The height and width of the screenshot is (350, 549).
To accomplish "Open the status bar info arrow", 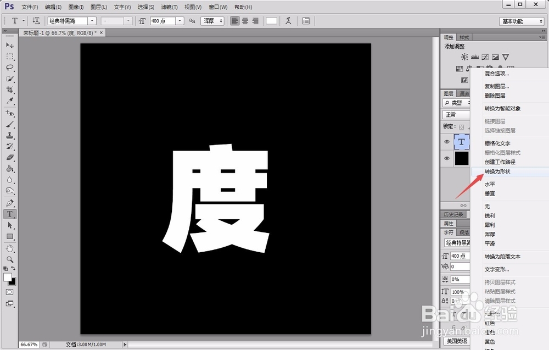I will tap(125, 345).
